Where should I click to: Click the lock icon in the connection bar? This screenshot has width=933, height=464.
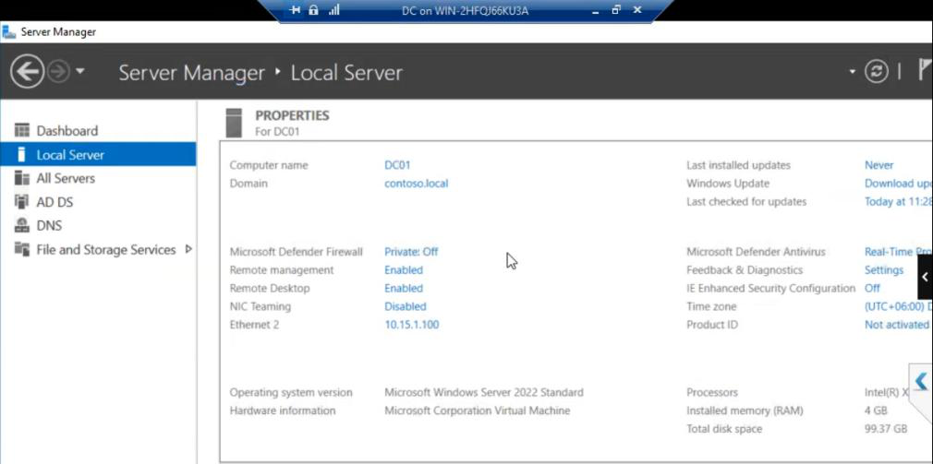313,10
